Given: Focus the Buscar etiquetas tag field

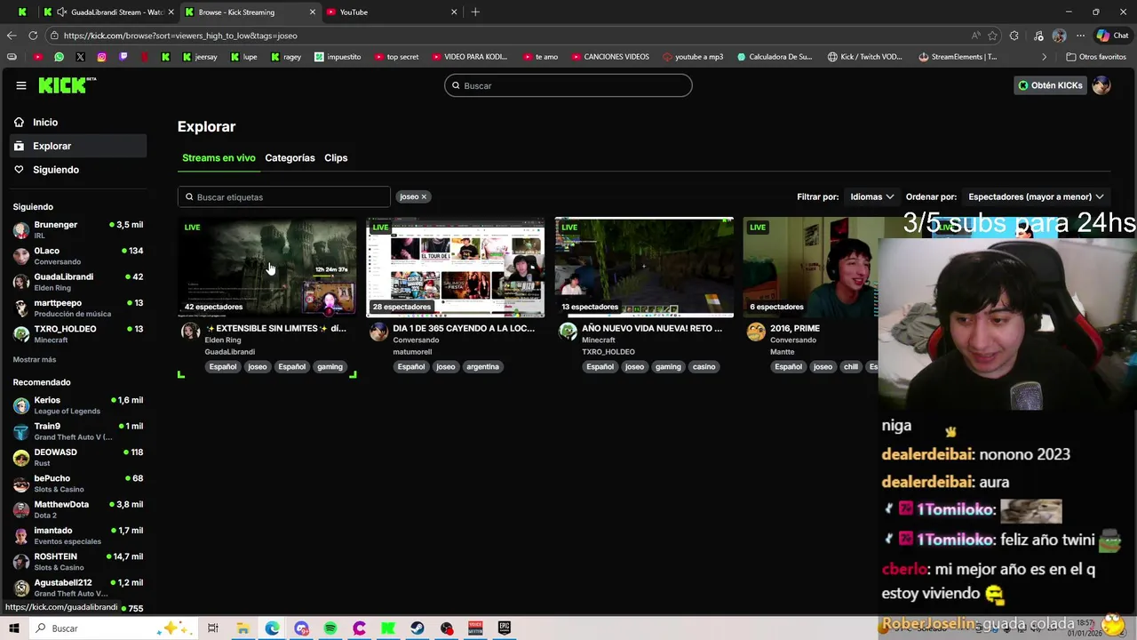Looking at the screenshot, I should click(x=284, y=197).
